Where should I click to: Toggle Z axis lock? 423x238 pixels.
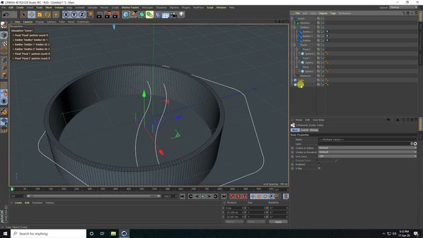82,15
